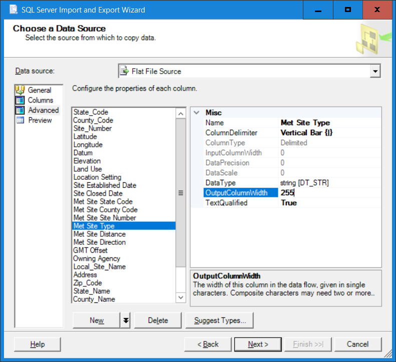Go back with the Back button
396x362 pixels.
[x=208, y=344]
